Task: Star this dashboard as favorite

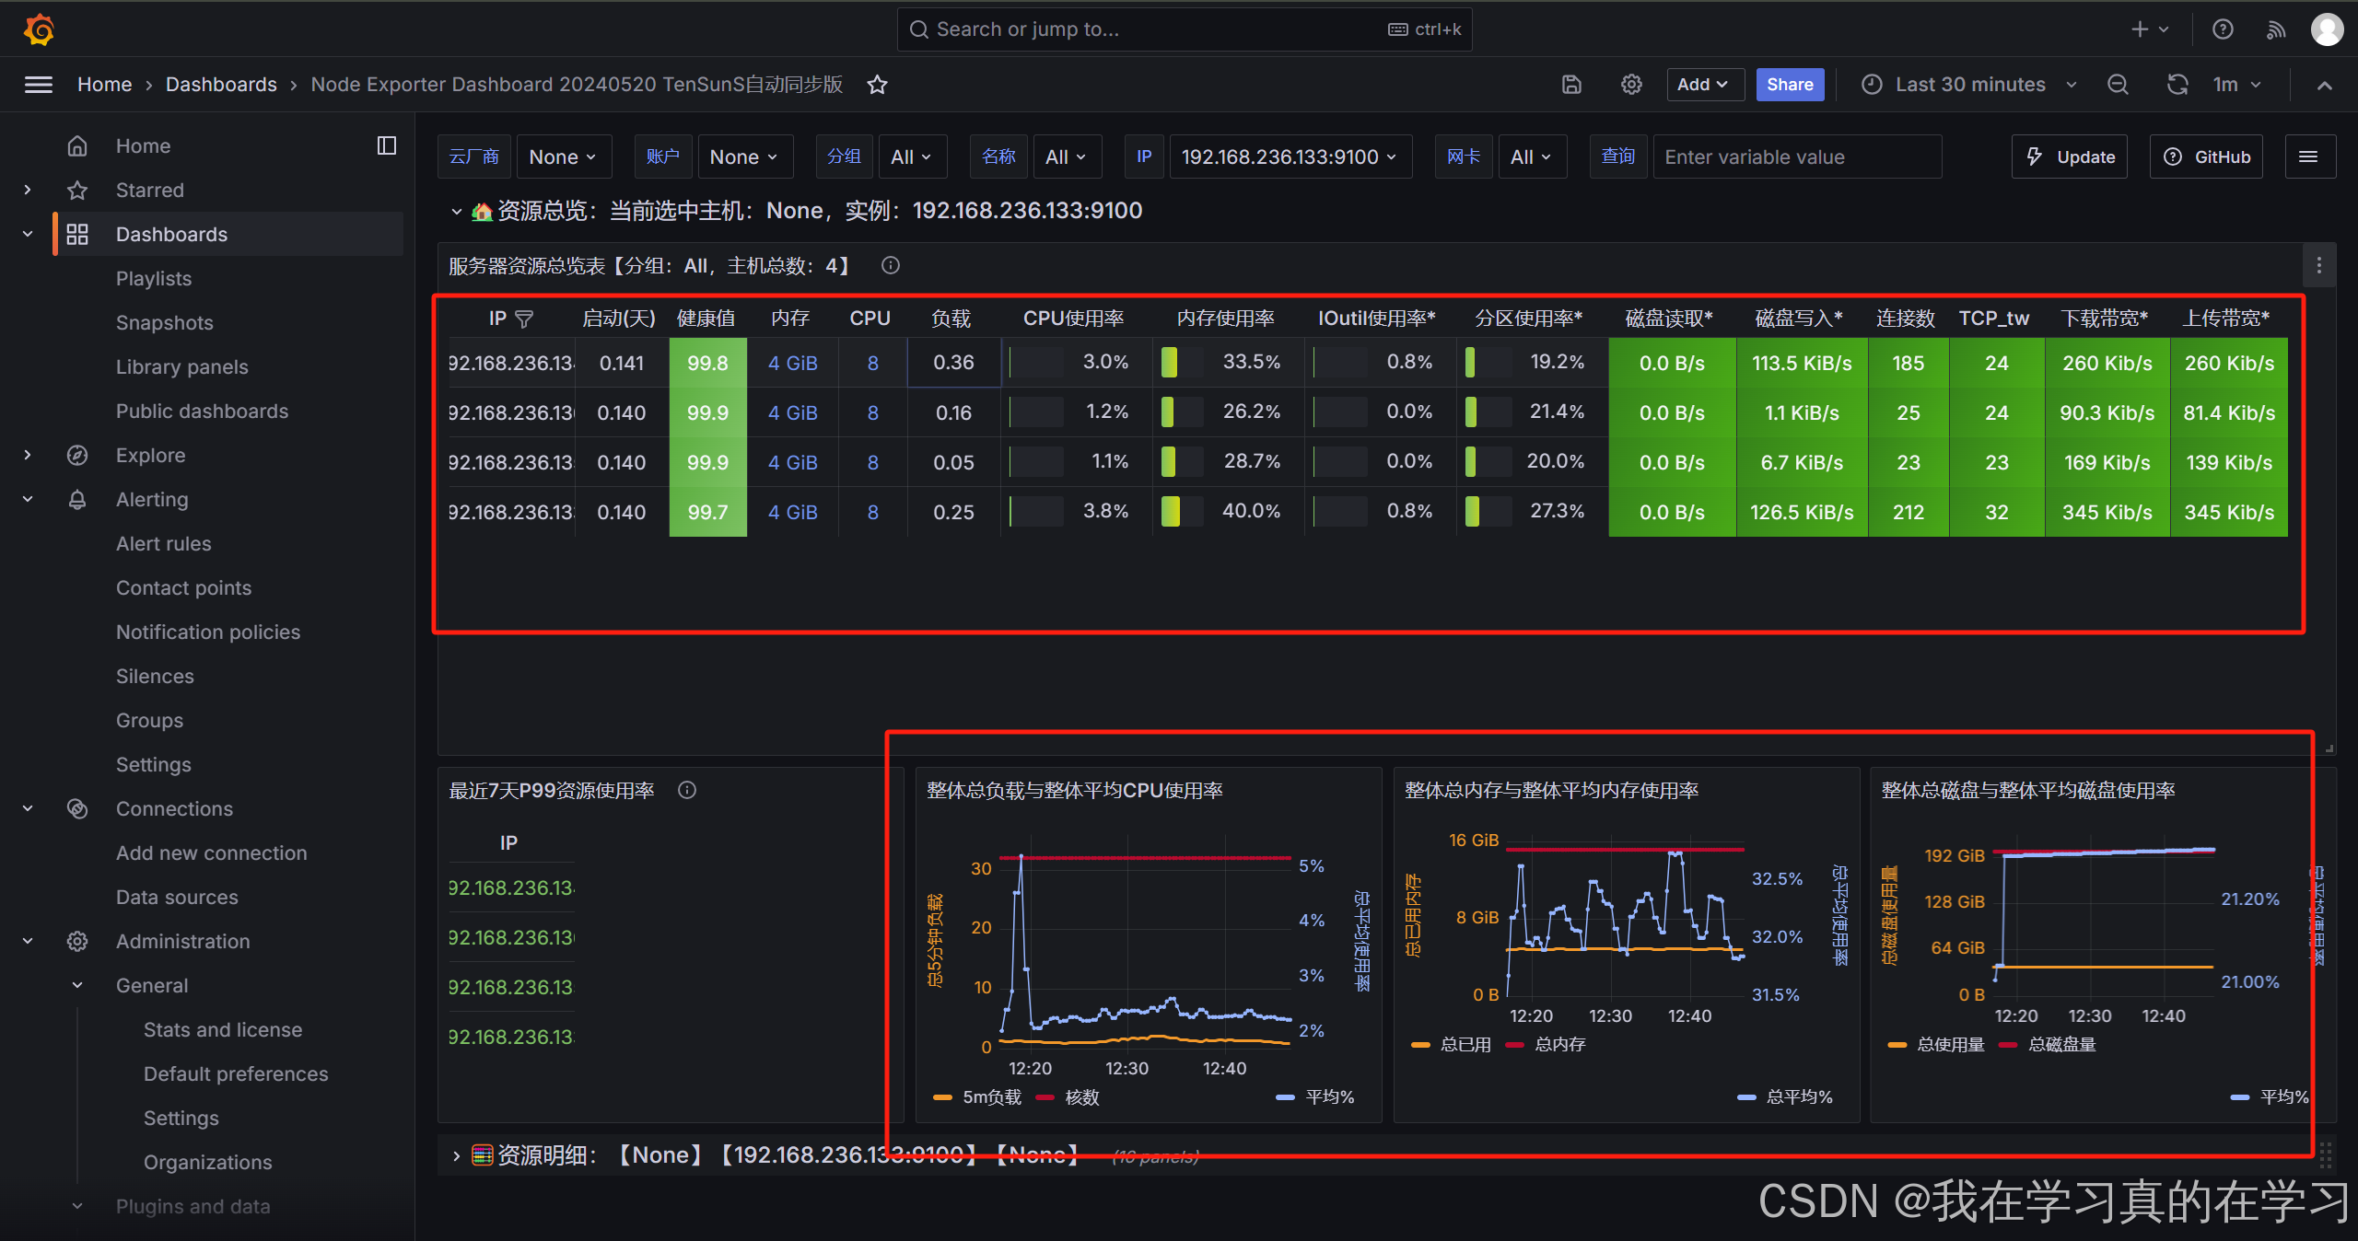Action: click(877, 85)
